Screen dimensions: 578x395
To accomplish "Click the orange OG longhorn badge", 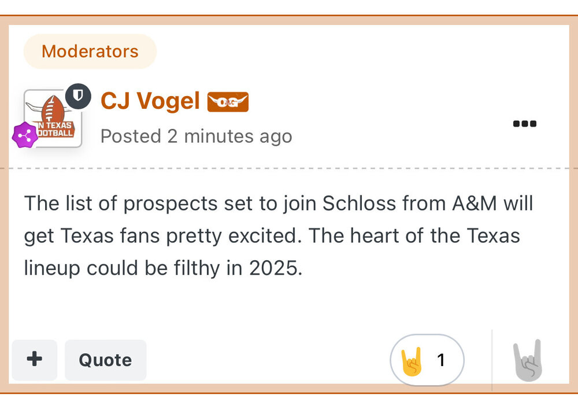I will tap(228, 102).
